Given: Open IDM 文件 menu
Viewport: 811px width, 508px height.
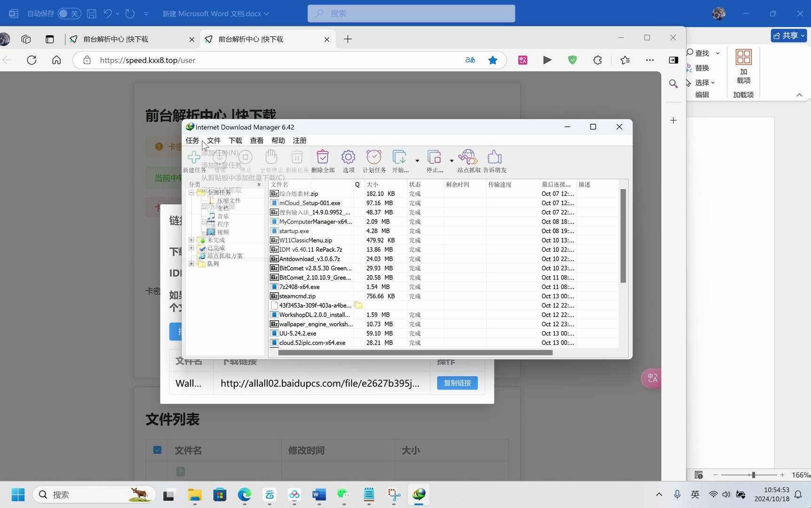Looking at the screenshot, I should [214, 141].
